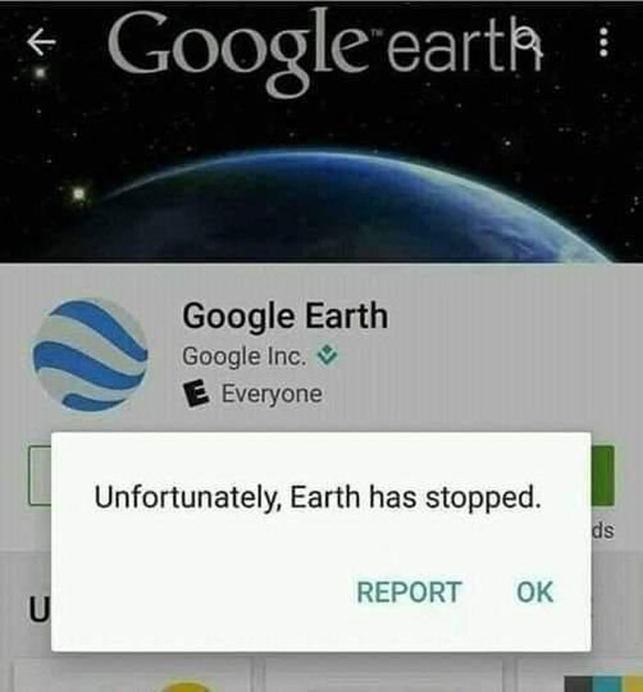Click the white outlined button behind the dialog
Image resolution: width=643 pixels, height=692 pixels.
39,476
